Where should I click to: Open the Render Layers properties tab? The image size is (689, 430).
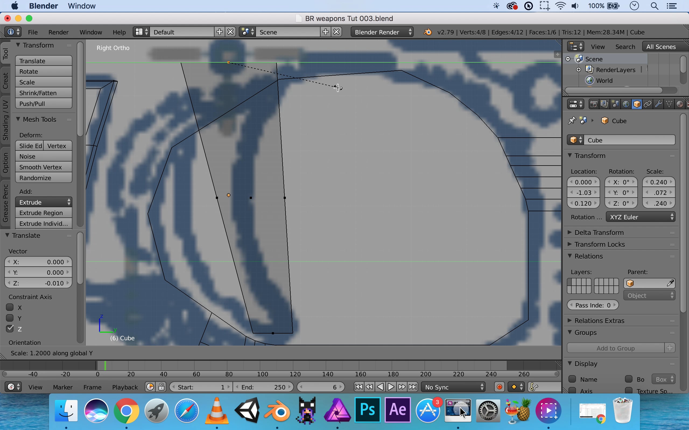[x=604, y=104]
